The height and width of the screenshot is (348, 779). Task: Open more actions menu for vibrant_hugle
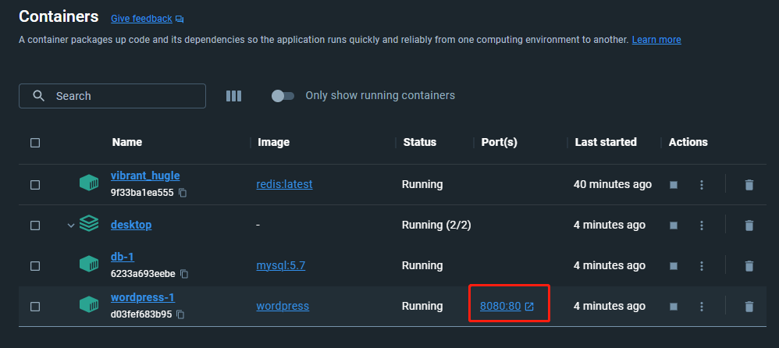702,185
